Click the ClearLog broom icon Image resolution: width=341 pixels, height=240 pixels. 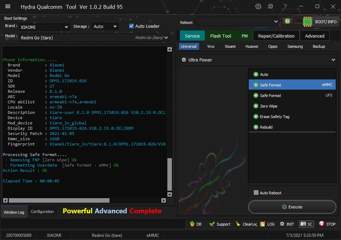(x=238, y=224)
